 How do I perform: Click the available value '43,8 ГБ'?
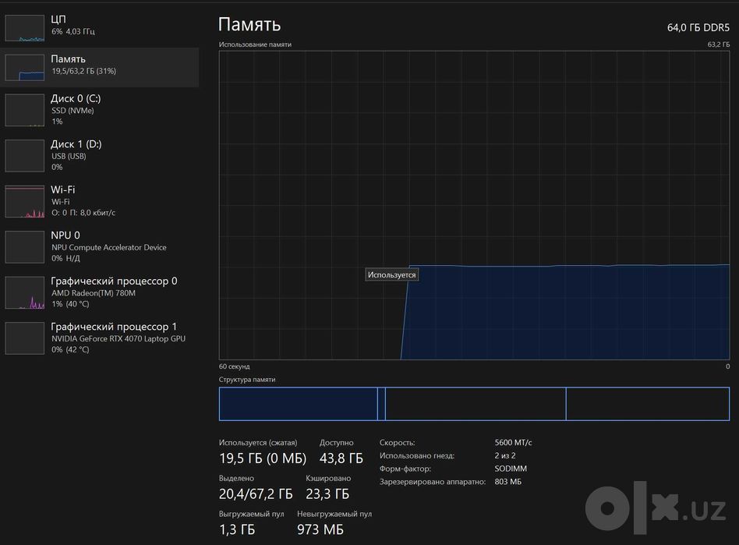pos(341,458)
